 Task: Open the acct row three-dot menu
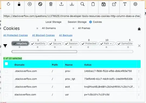139,87
